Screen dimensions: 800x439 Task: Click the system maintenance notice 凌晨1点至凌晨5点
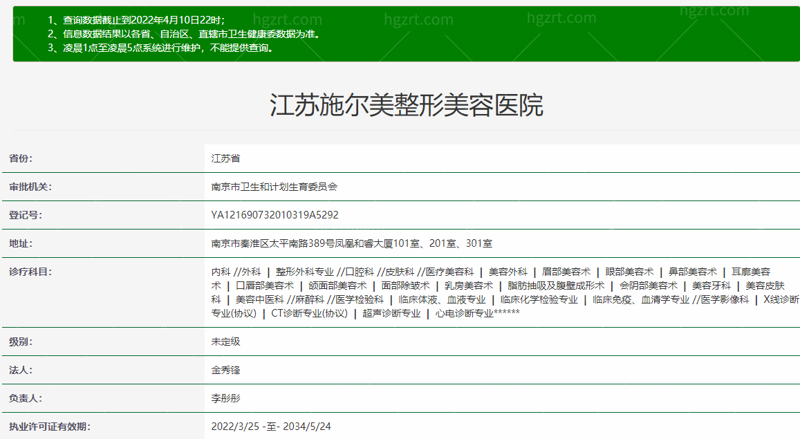click(160, 48)
